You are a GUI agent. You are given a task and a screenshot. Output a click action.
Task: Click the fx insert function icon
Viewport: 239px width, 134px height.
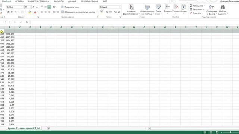point(27,22)
